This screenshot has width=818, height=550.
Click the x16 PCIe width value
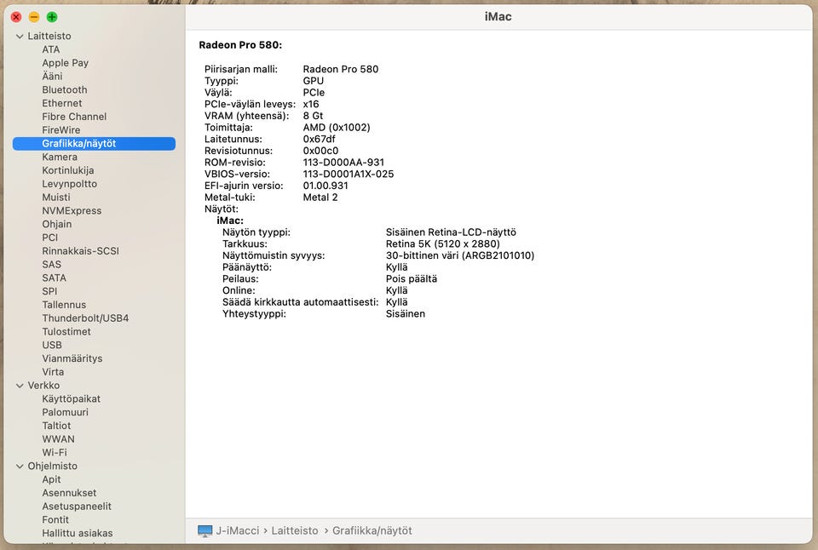tap(311, 104)
